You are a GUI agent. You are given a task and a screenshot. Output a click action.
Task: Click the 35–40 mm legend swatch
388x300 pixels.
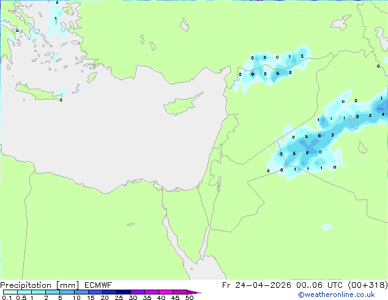pyautogui.click(x=152, y=292)
